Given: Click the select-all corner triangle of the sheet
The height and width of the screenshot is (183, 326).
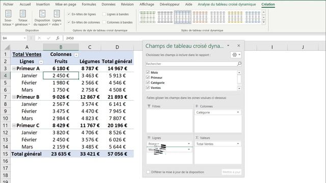Looking at the screenshot, I should click(x=7, y=47).
